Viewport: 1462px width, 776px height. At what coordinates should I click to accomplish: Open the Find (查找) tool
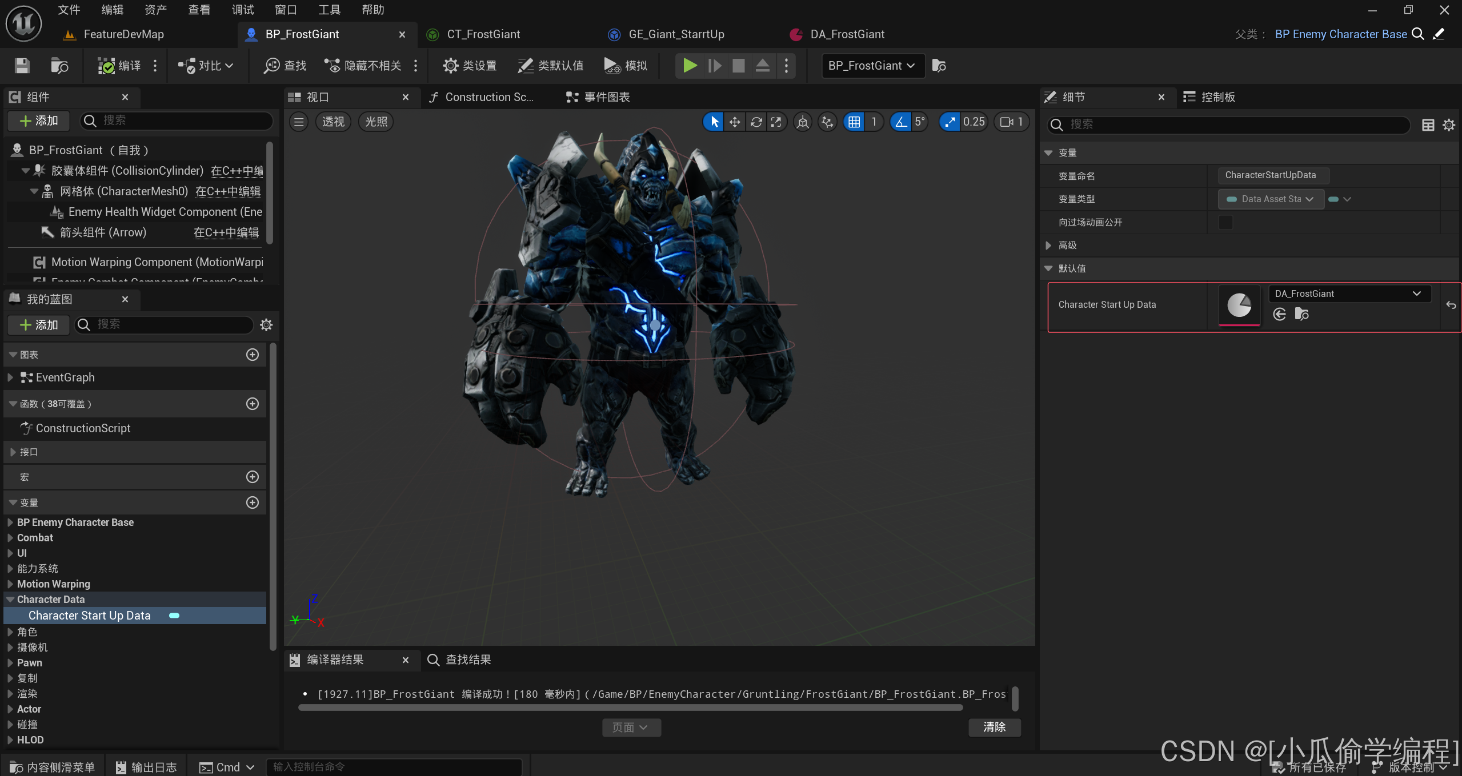285,66
